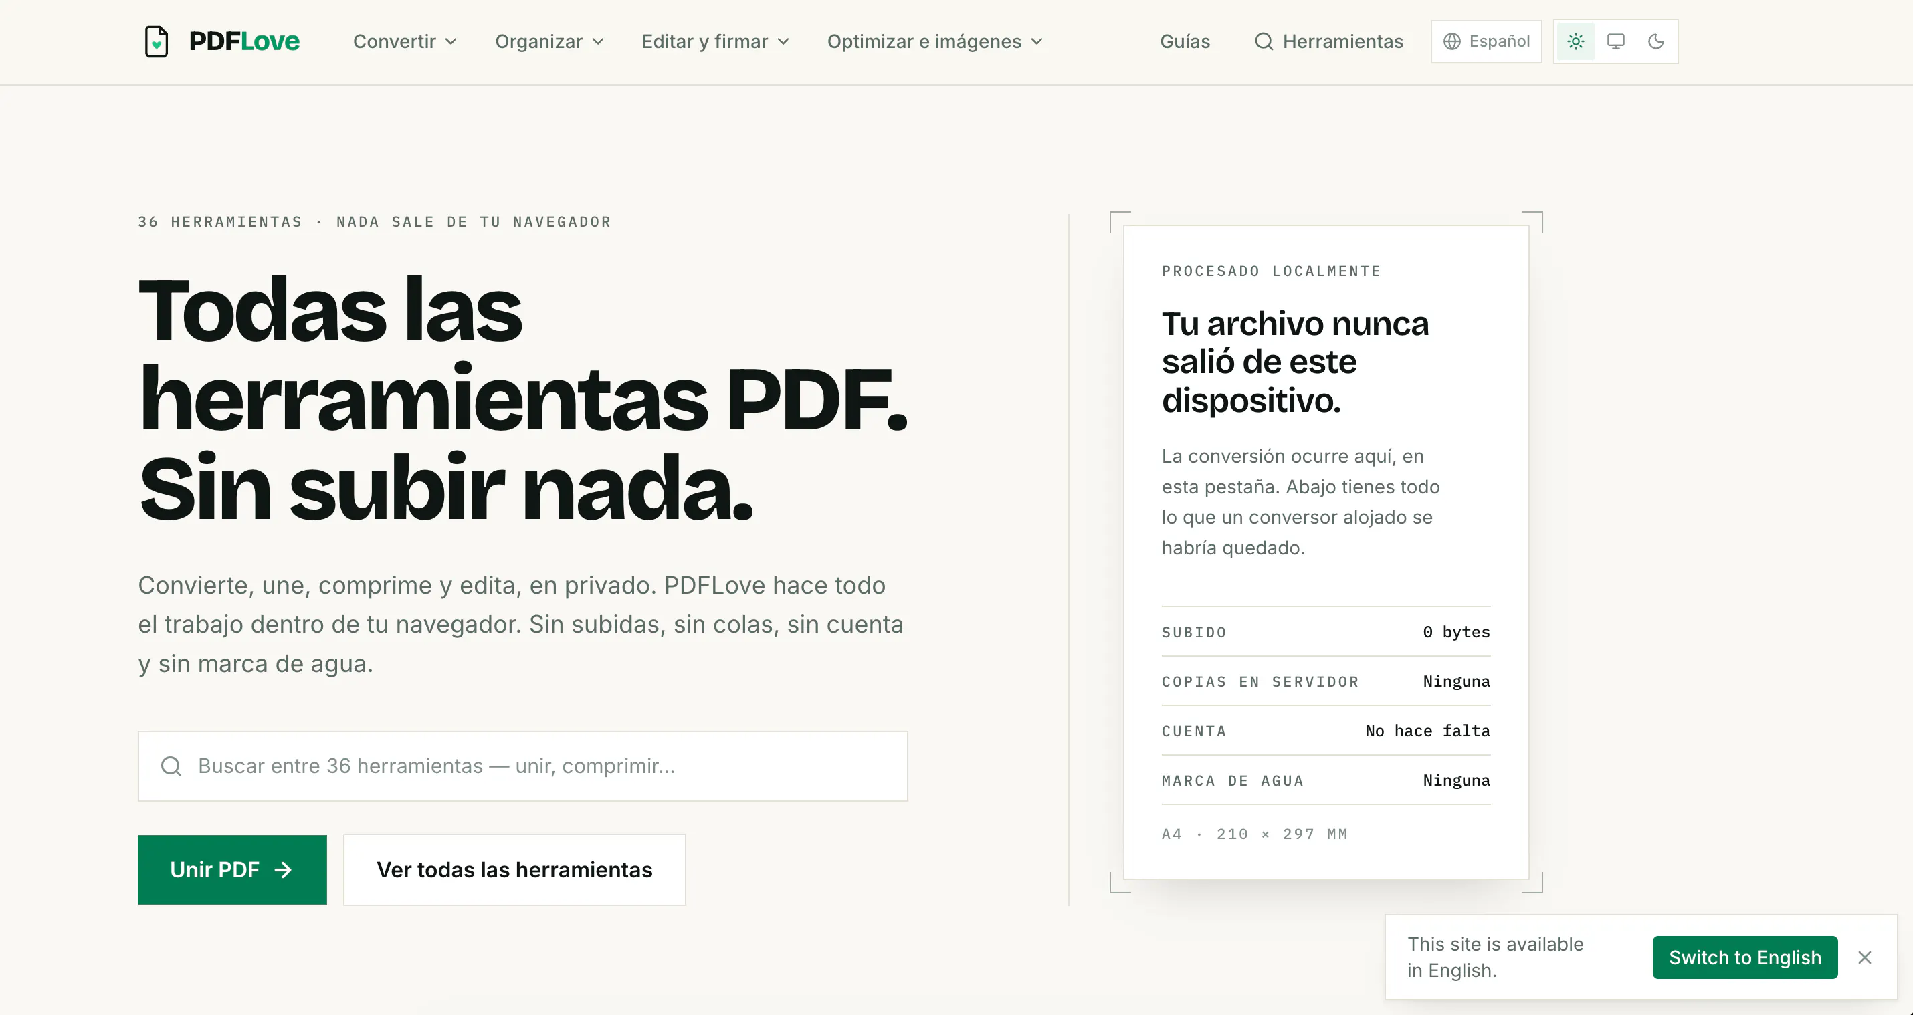
Task: Select system theme with monitor icon
Action: [1615, 41]
